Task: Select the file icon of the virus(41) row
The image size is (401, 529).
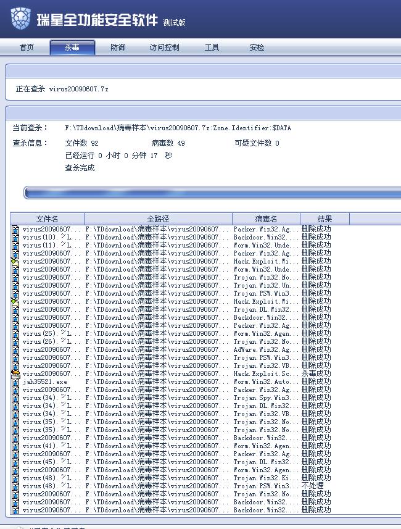Action: click(15, 446)
